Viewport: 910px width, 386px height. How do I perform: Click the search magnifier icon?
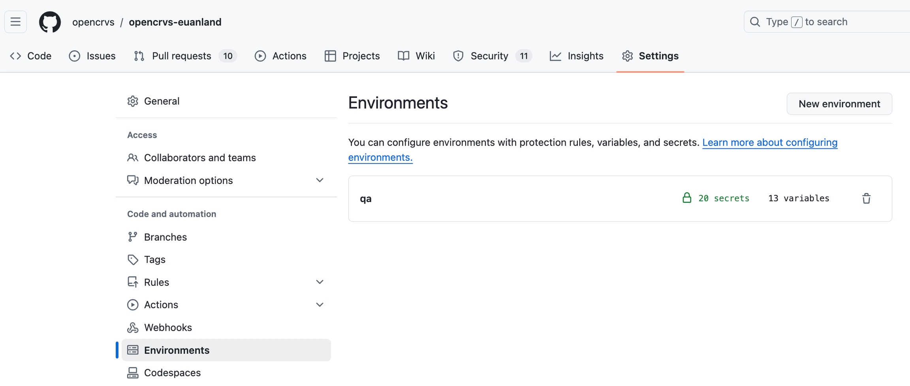pyautogui.click(x=755, y=22)
